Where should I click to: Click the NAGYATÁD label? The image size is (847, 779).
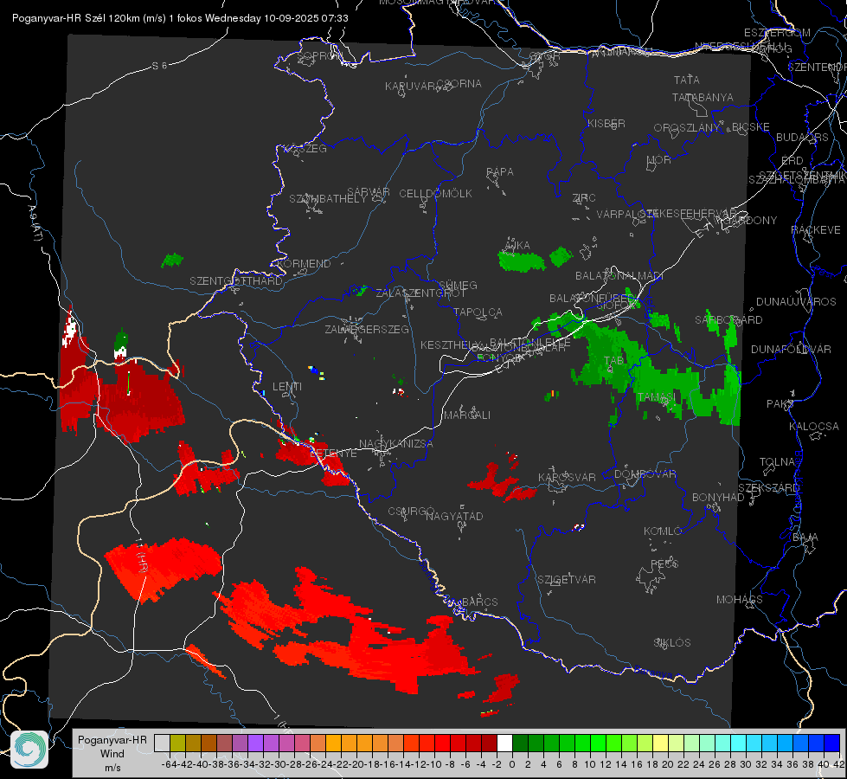tap(454, 516)
